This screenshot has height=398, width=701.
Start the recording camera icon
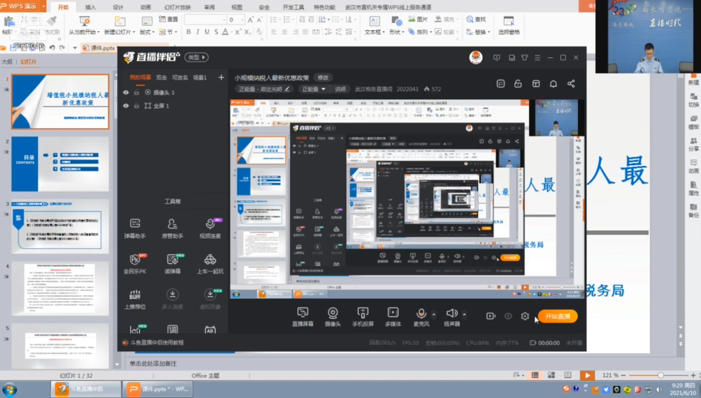click(x=491, y=316)
